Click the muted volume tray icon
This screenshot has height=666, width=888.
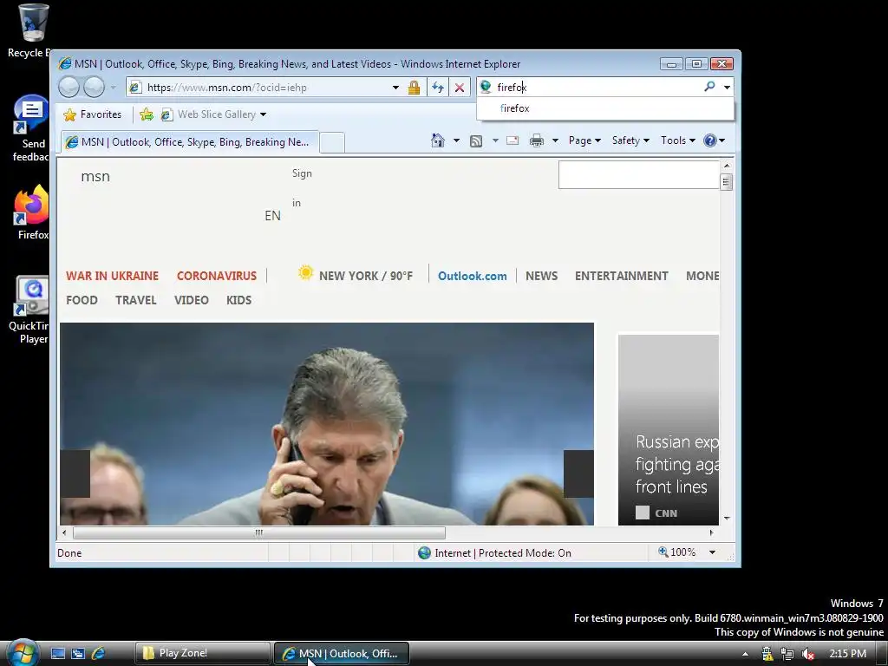tap(808, 654)
